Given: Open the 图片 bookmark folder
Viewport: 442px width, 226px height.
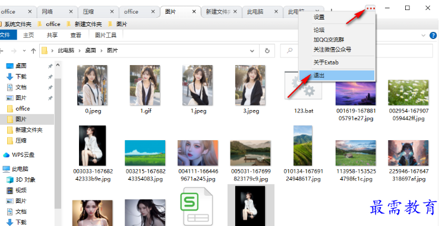Looking at the screenshot, I should tap(118, 24).
